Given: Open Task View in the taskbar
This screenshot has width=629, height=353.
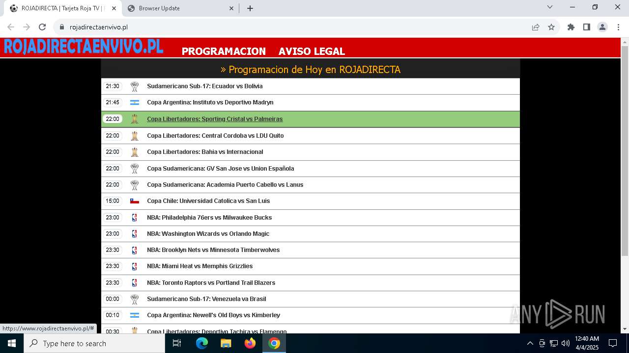Looking at the screenshot, I should click(x=177, y=343).
